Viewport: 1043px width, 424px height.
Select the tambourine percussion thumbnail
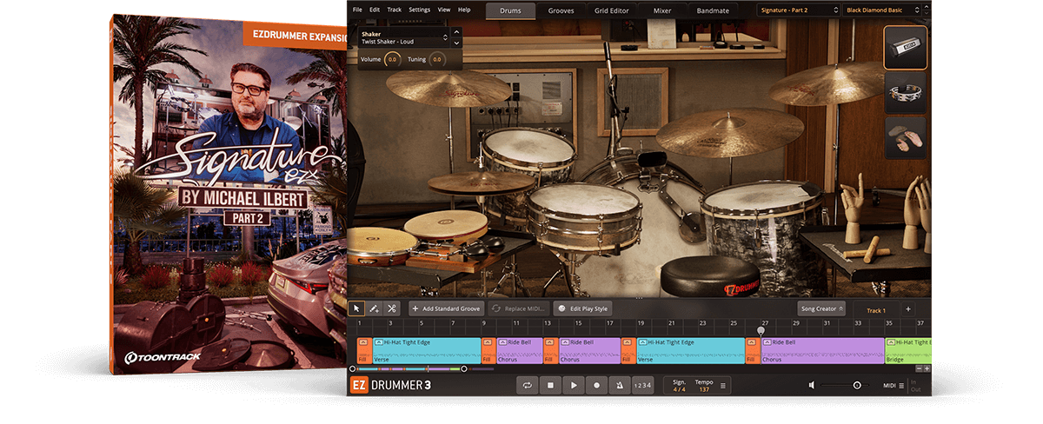click(905, 93)
